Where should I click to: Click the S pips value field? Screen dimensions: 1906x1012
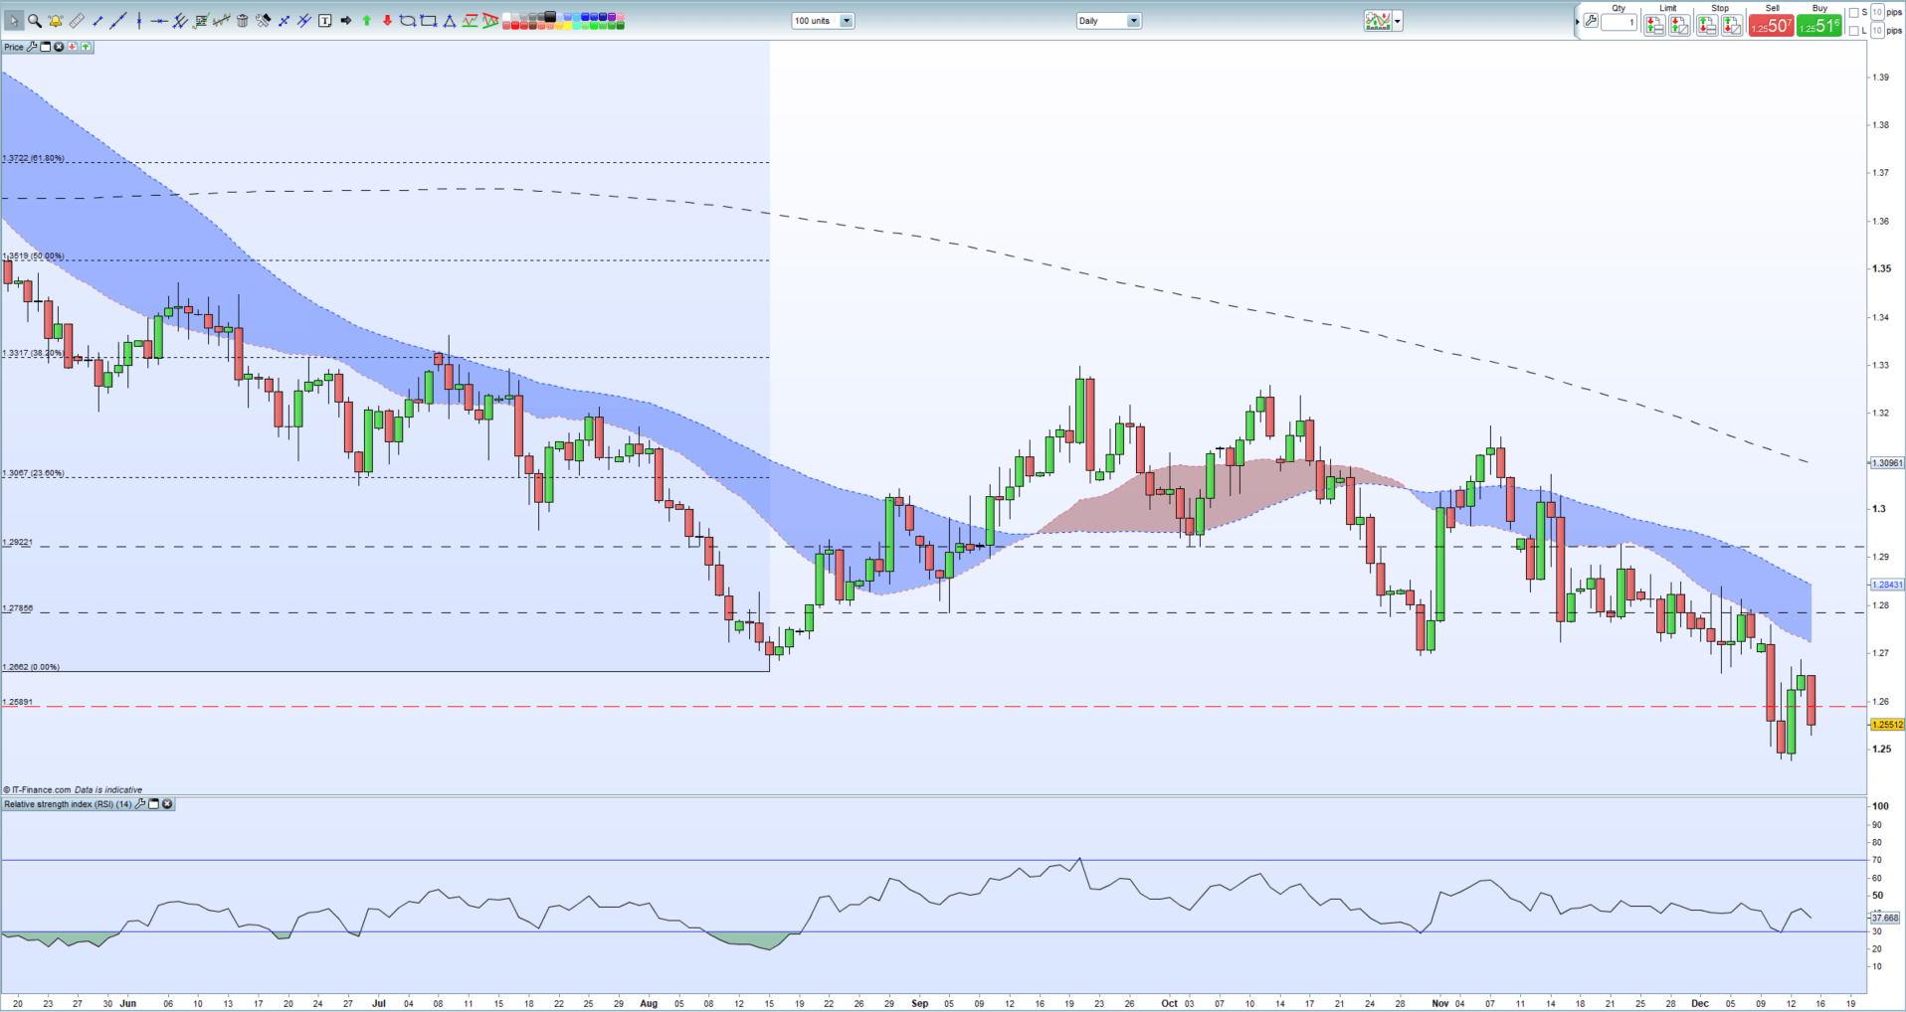click(1877, 12)
